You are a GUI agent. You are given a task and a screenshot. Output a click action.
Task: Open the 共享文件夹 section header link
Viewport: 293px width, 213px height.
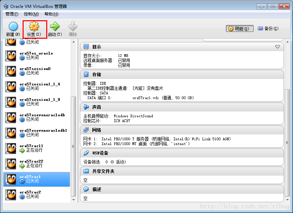click(103, 171)
